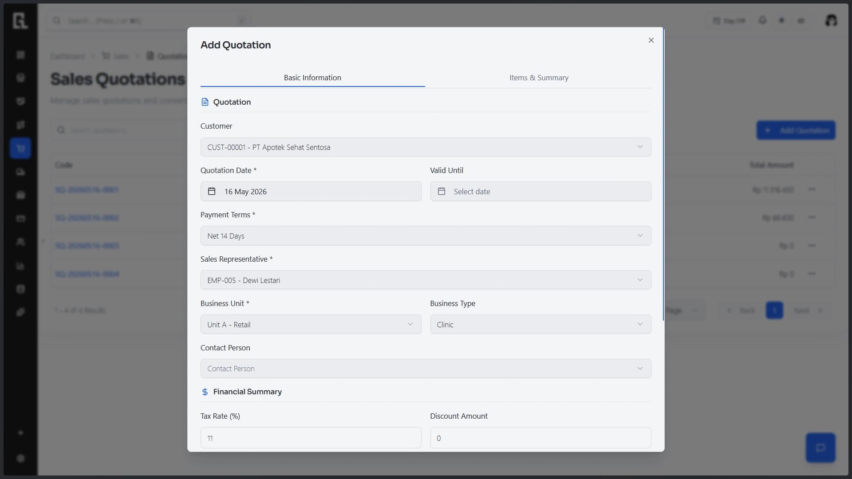Click the top search bar
This screenshot has height=479, width=852.
[x=149, y=21]
